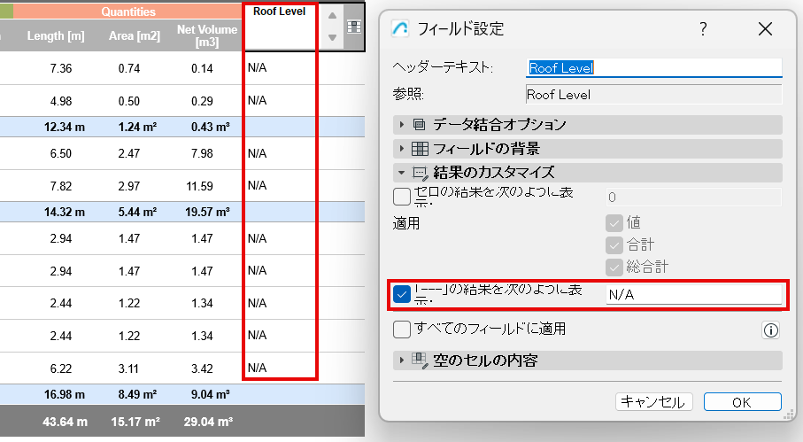Click the 16.98 m subtotal cell
Viewport: 803px width, 442px height.
65,394
